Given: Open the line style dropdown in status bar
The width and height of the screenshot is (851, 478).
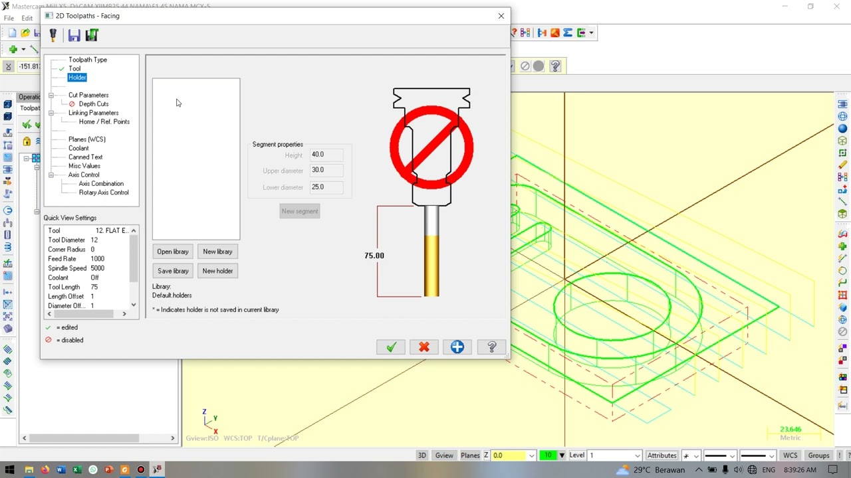Looking at the screenshot, I should click(733, 455).
